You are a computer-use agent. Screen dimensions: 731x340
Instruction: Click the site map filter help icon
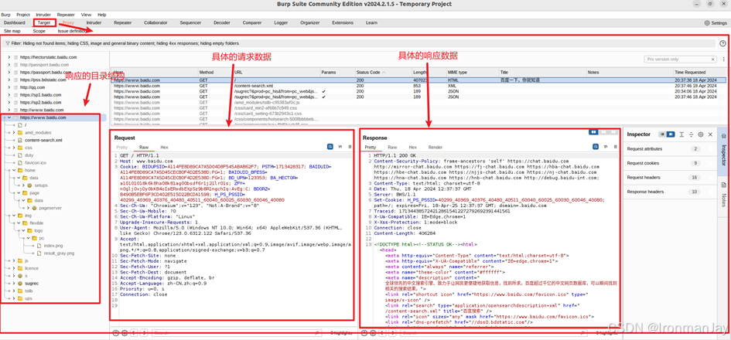tap(722, 43)
